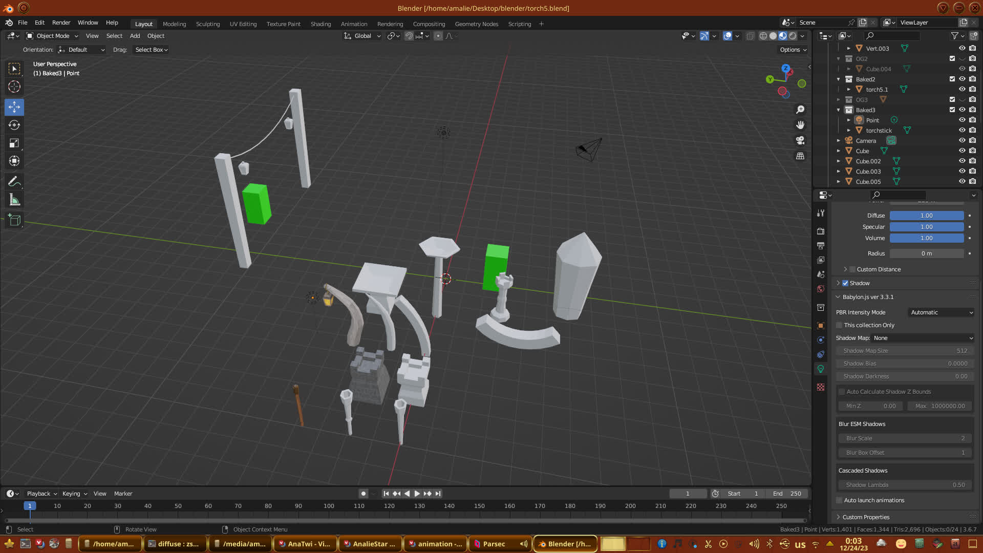This screenshot has width=983, height=553.
Task: Hide torchstick object with eye icon
Action: [x=962, y=130]
